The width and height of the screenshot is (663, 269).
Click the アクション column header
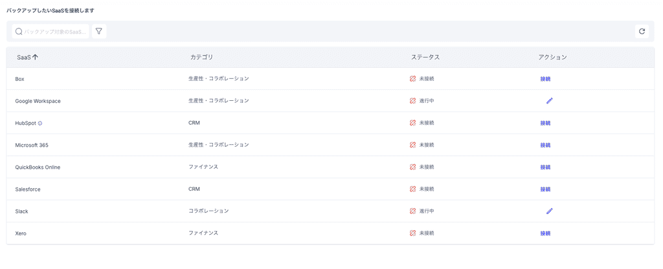pyautogui.click(x=552, y=58)
